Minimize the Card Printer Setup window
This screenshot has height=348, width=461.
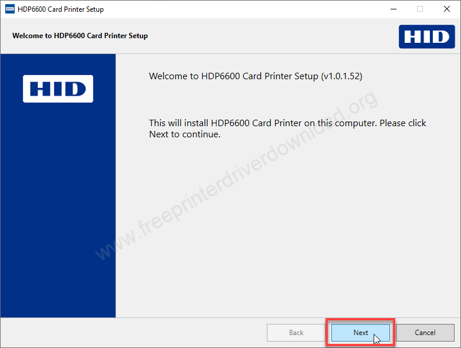click(x=394, y=9)
